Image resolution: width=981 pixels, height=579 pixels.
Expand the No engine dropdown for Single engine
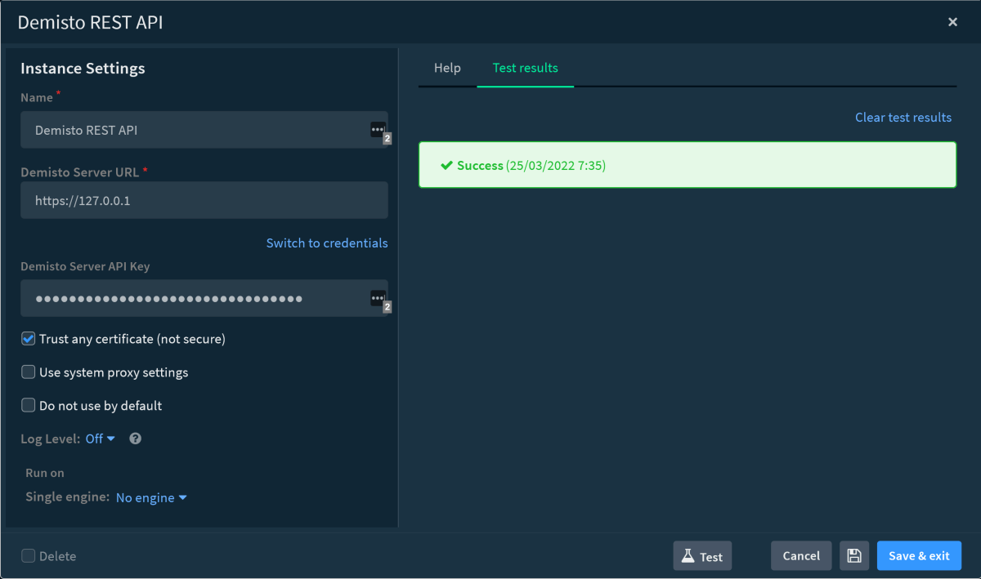tap(151, 497)
